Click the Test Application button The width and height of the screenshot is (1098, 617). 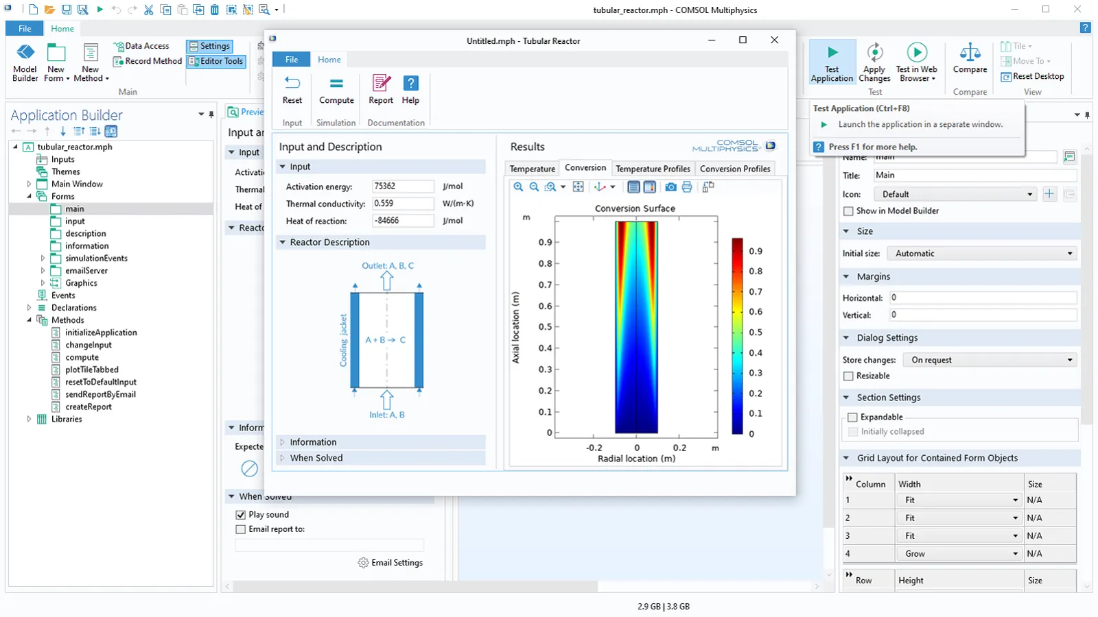[832, 62]
